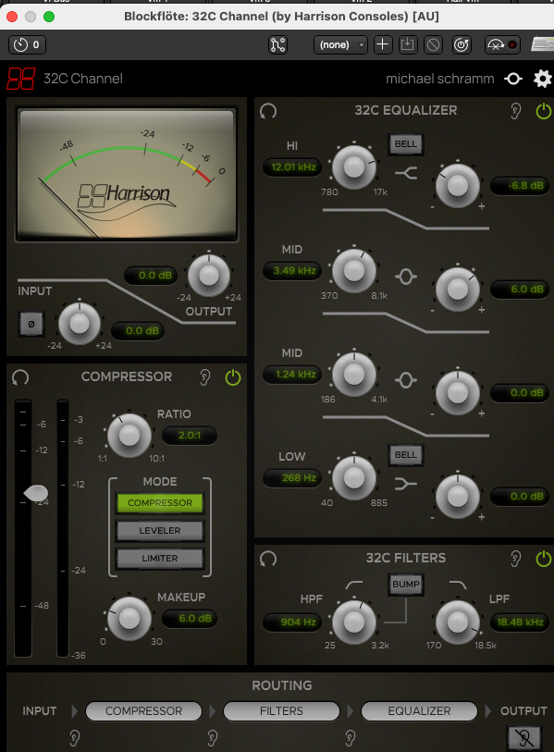Select LEVELER mode

coord(160,530)
